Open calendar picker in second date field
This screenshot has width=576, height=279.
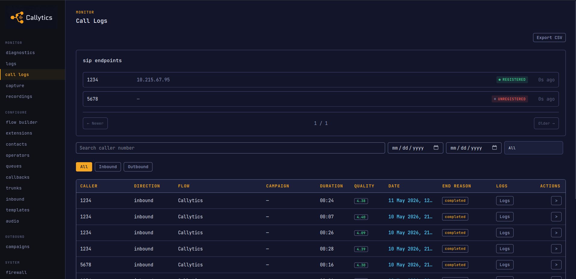(x=494, y=147)
